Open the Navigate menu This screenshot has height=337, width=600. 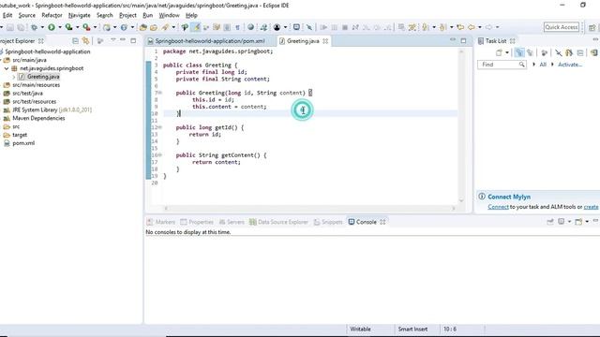pos(79,15)
